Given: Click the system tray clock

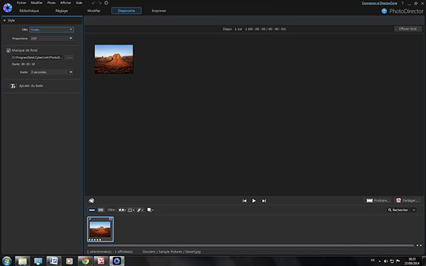Looking at the screenshot, I should point(412,261).
